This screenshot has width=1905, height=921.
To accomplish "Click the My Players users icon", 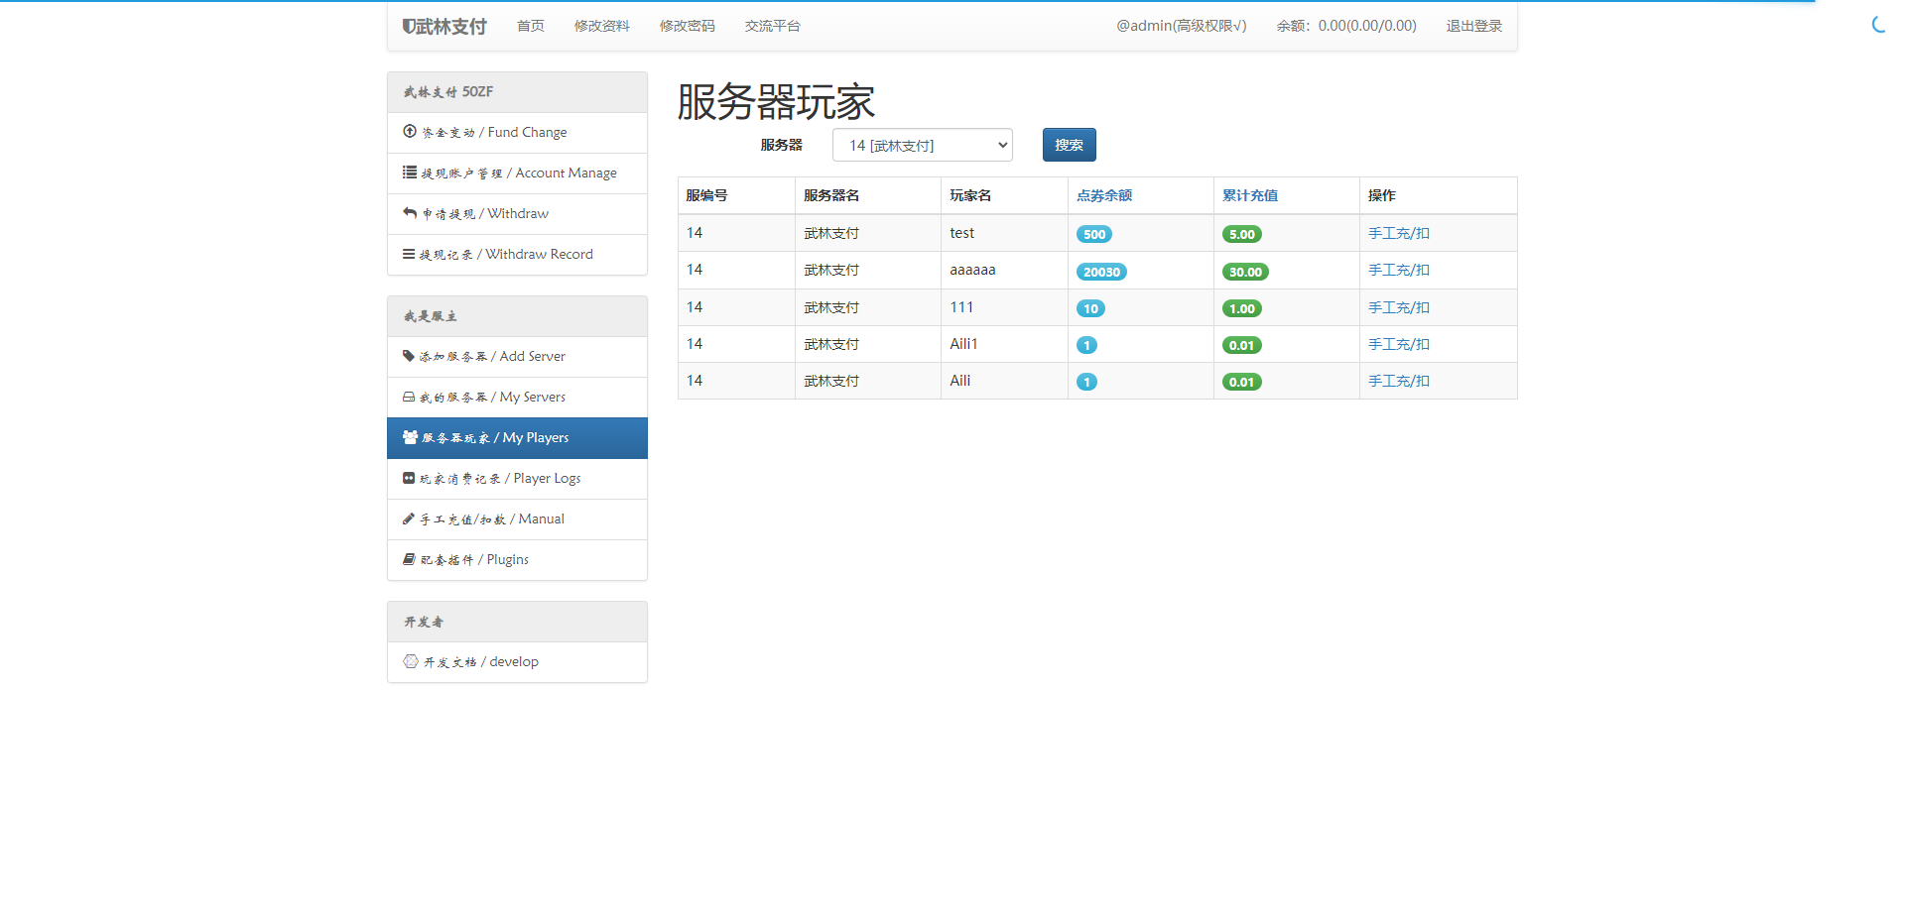I will (x=410, y=437).
